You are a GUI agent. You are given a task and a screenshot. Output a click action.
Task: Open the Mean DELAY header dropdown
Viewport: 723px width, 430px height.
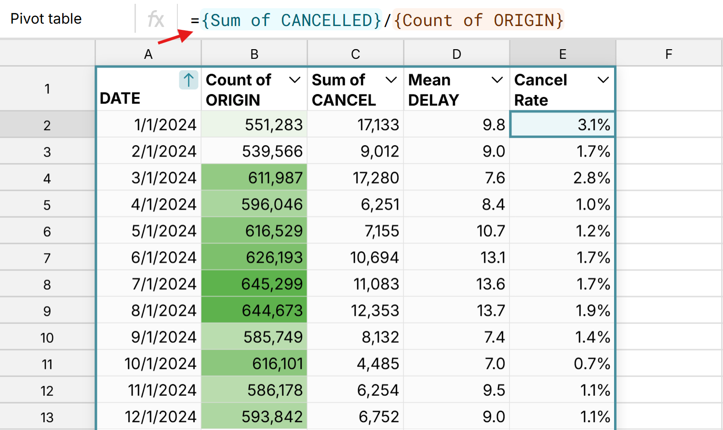click(497, 80)
